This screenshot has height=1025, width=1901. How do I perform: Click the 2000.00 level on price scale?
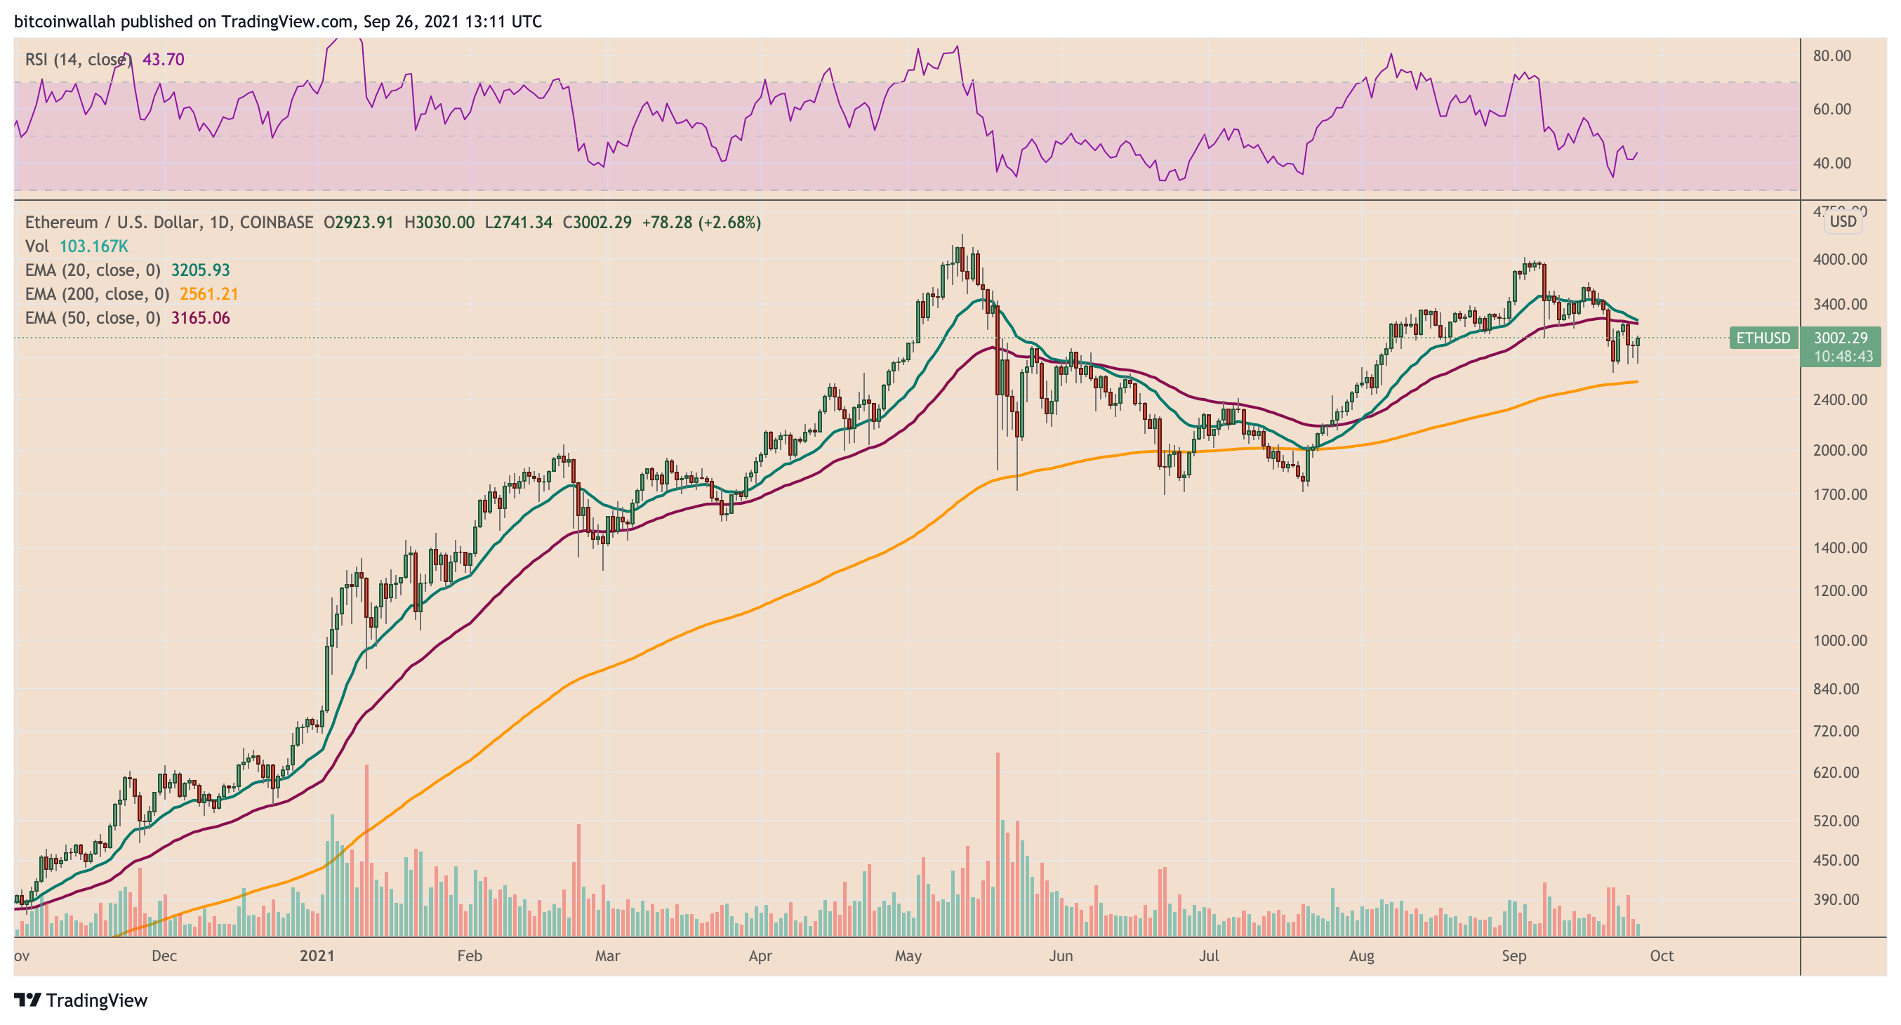(x=1840, y=450)
